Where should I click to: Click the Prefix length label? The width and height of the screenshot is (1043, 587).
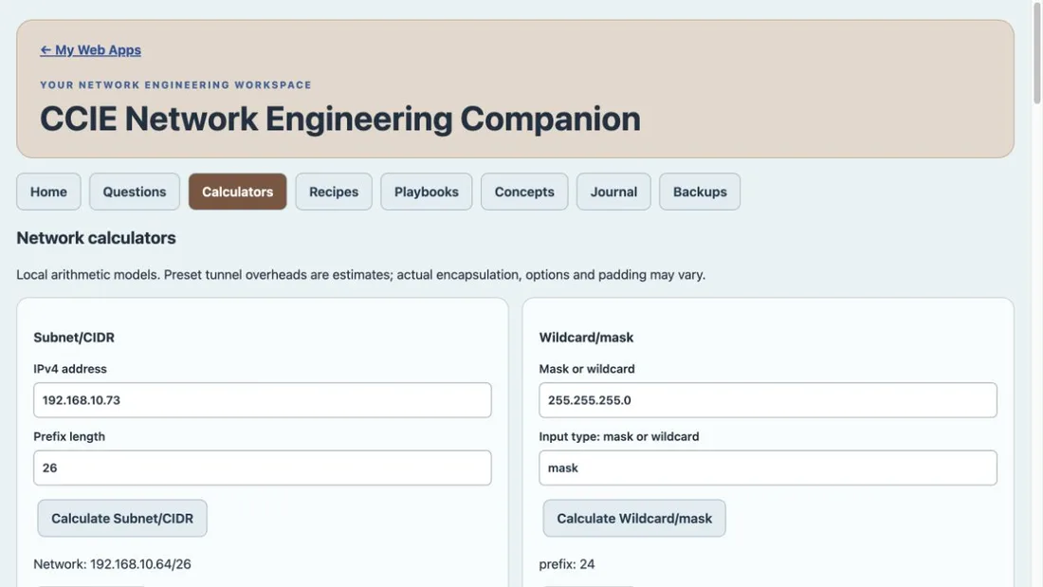pos(69,436)
